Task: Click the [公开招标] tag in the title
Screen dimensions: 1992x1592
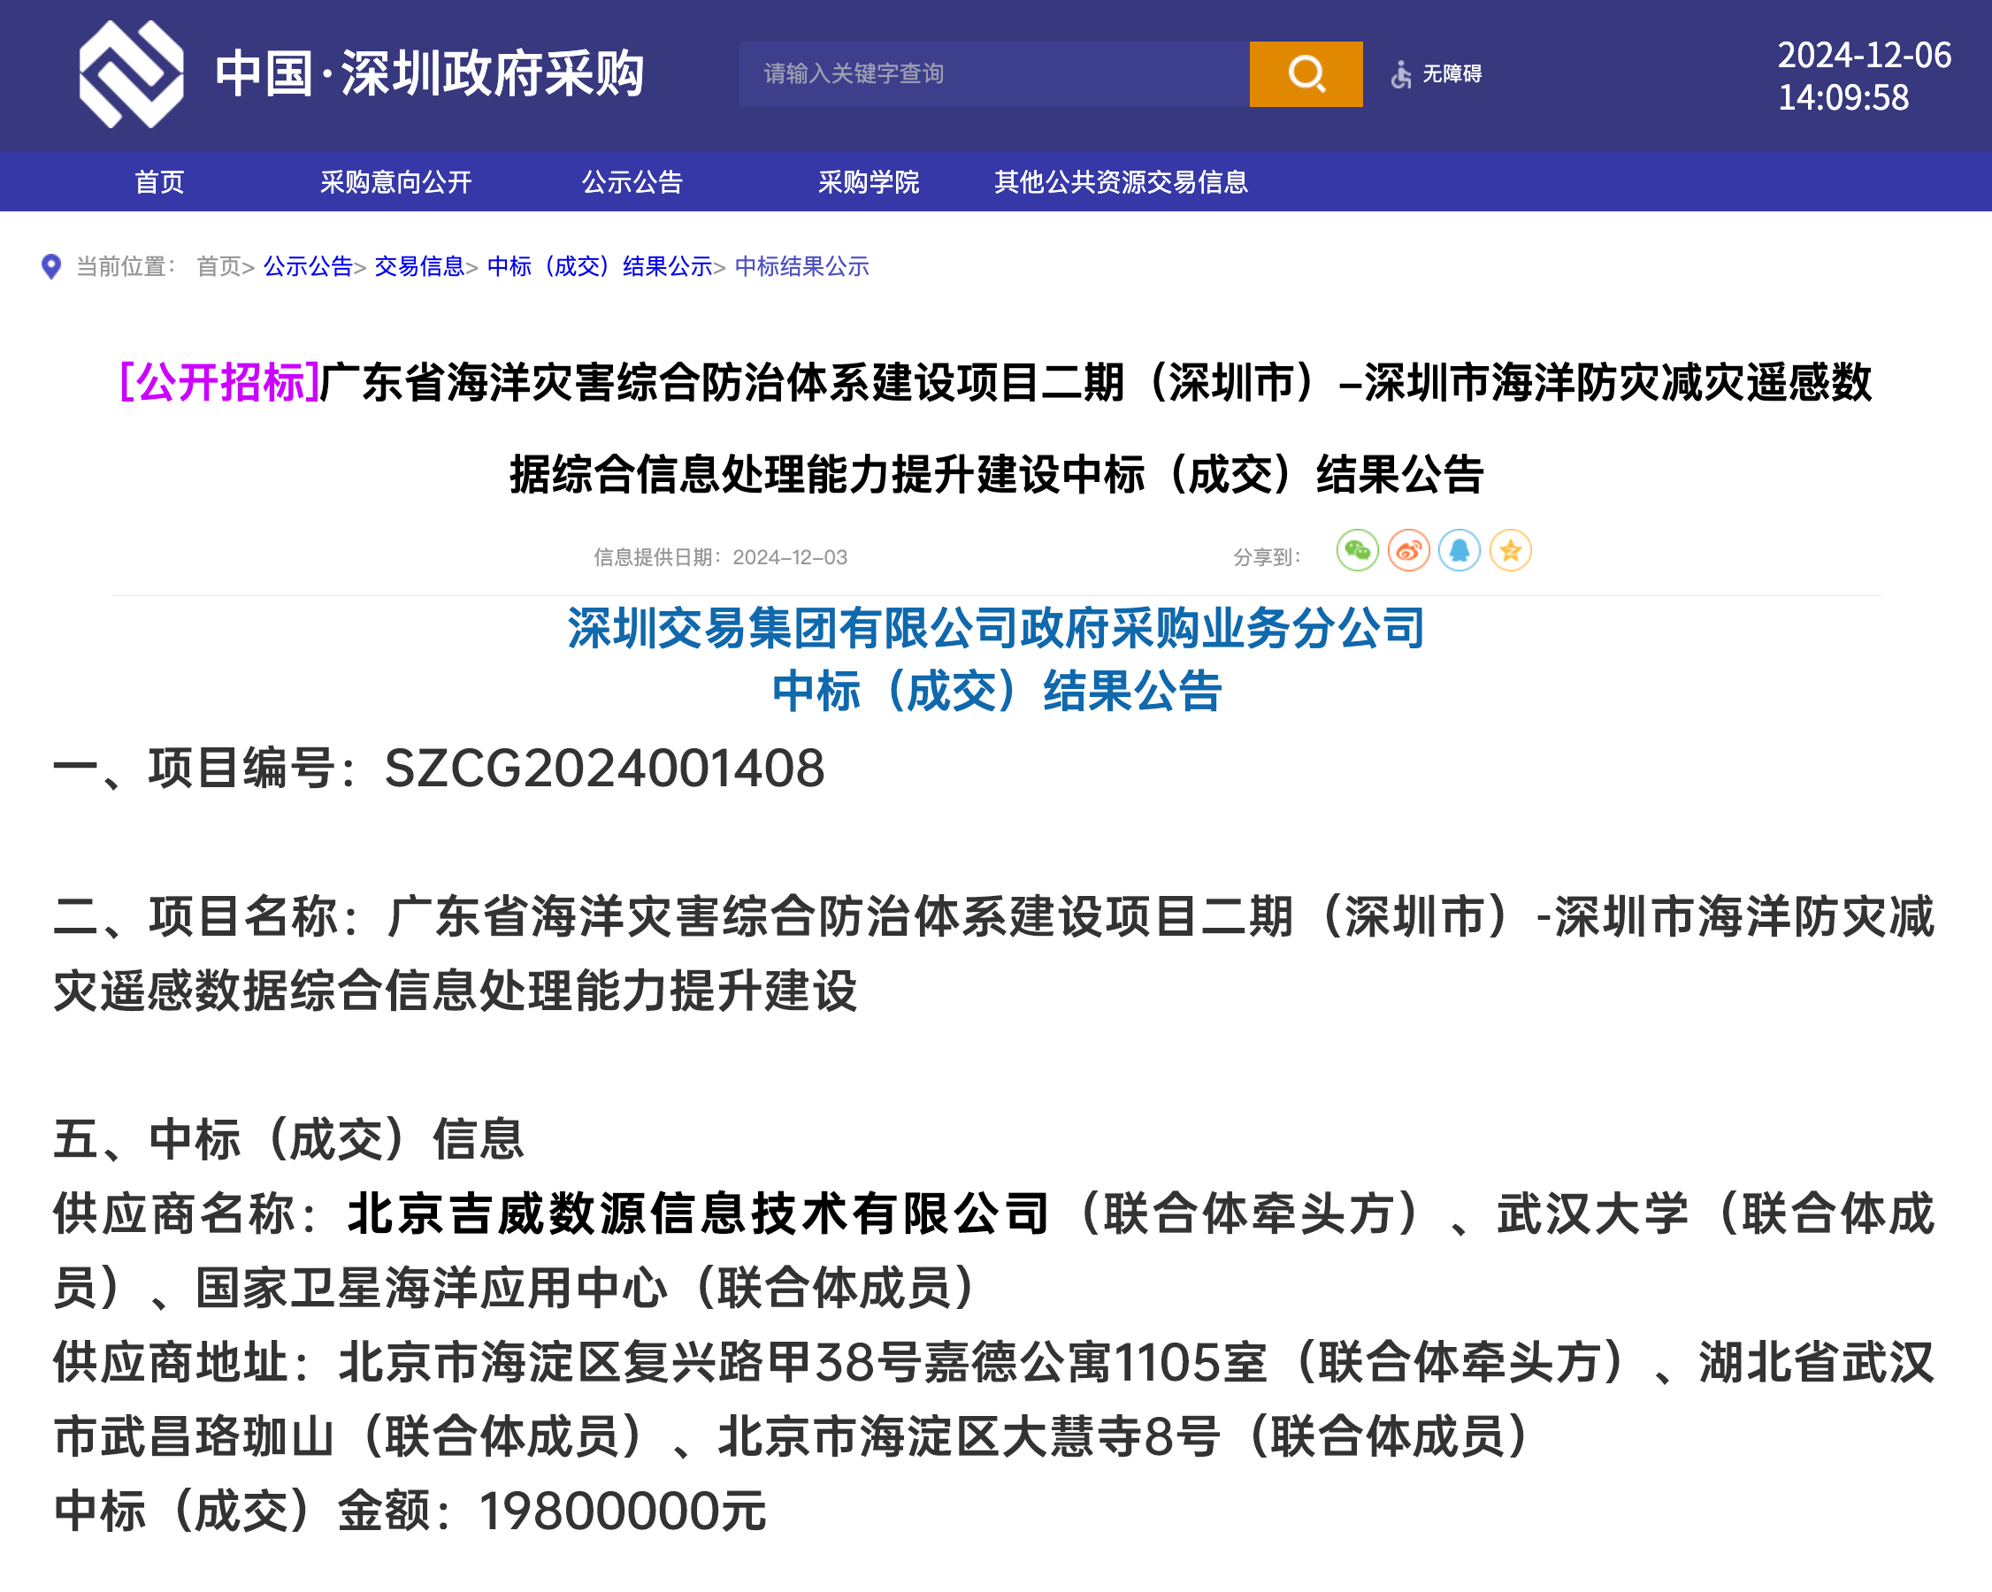Action: [x=220, y=381]
